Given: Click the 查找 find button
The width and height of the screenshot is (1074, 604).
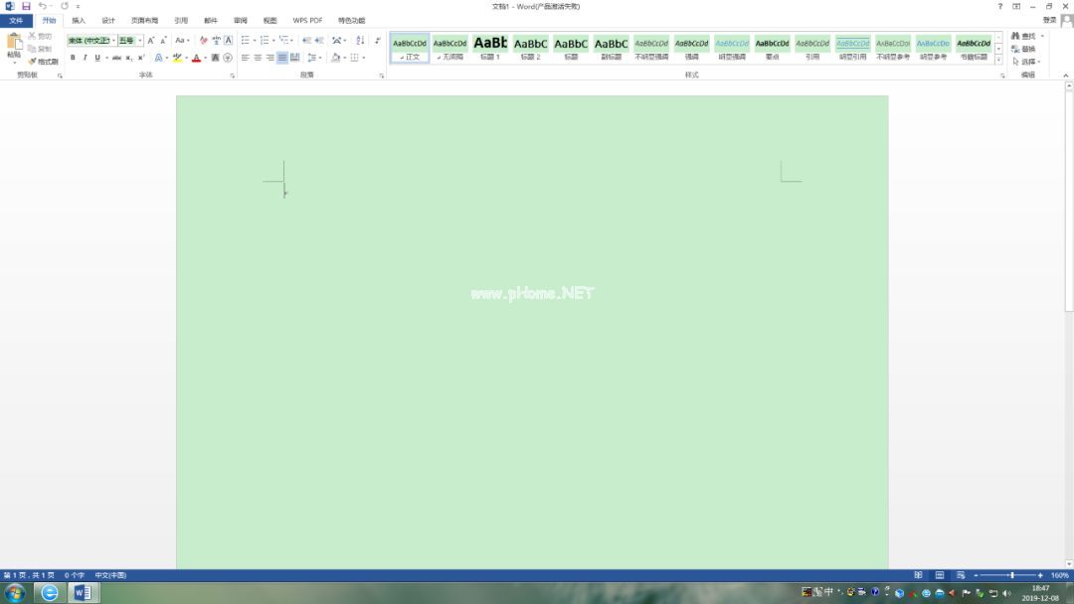Looking at the screenshot, I should click(x=1024, y=36).
